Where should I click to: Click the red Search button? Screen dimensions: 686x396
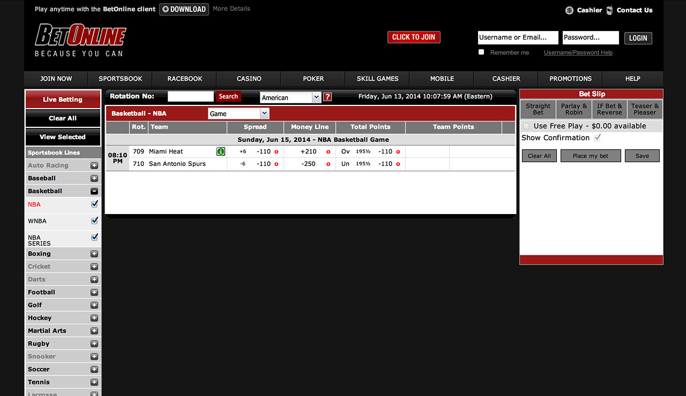coord(228,96)
